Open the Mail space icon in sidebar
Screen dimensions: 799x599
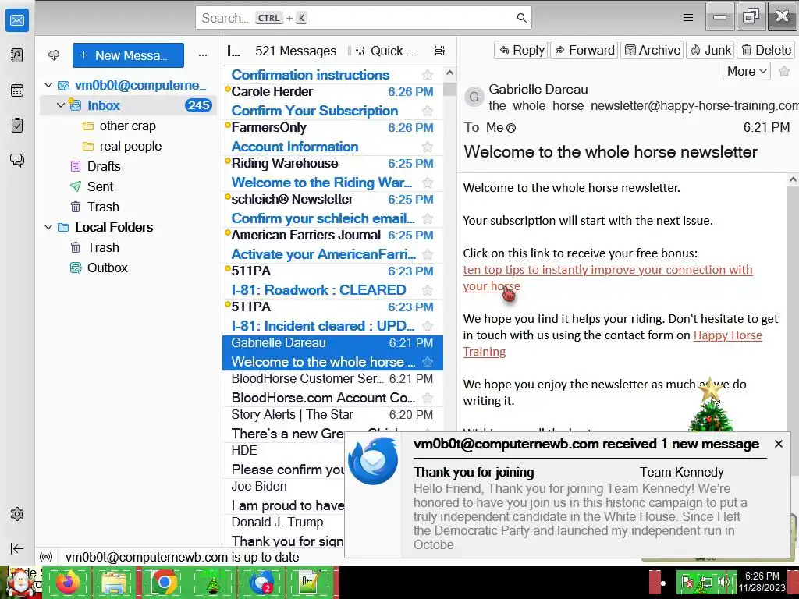point(17,20)
